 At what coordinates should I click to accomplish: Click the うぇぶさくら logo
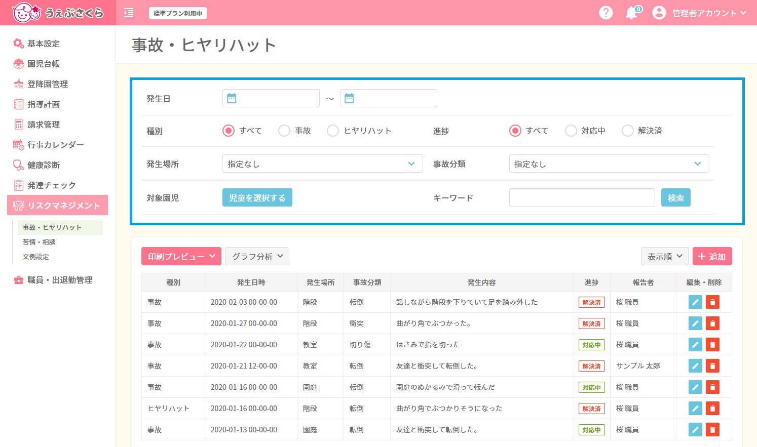pyautogui.click(x=58, y=13)
